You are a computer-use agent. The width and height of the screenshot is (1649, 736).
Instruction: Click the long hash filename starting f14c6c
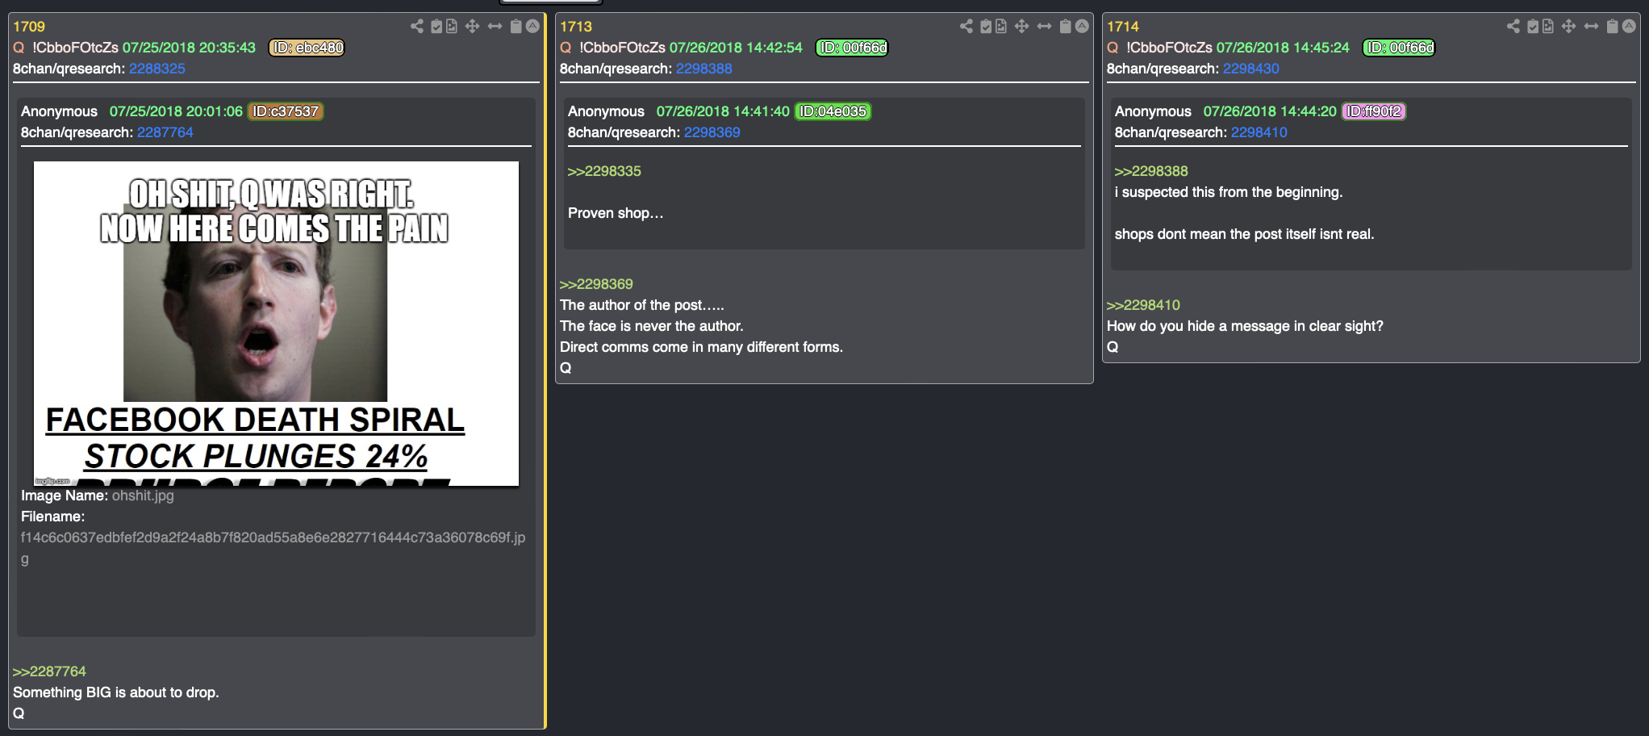273,548
